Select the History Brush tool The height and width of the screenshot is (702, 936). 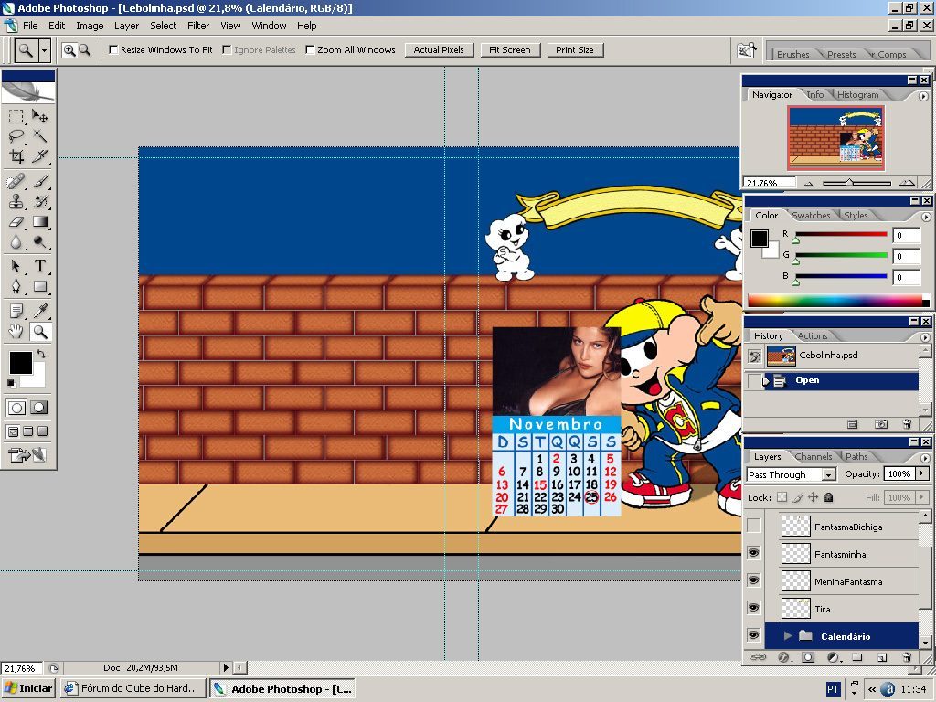point(40,201)
